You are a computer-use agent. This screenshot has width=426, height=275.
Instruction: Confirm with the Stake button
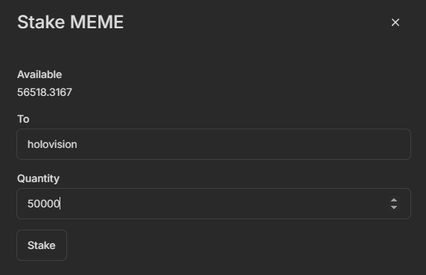tap(42, 245)
